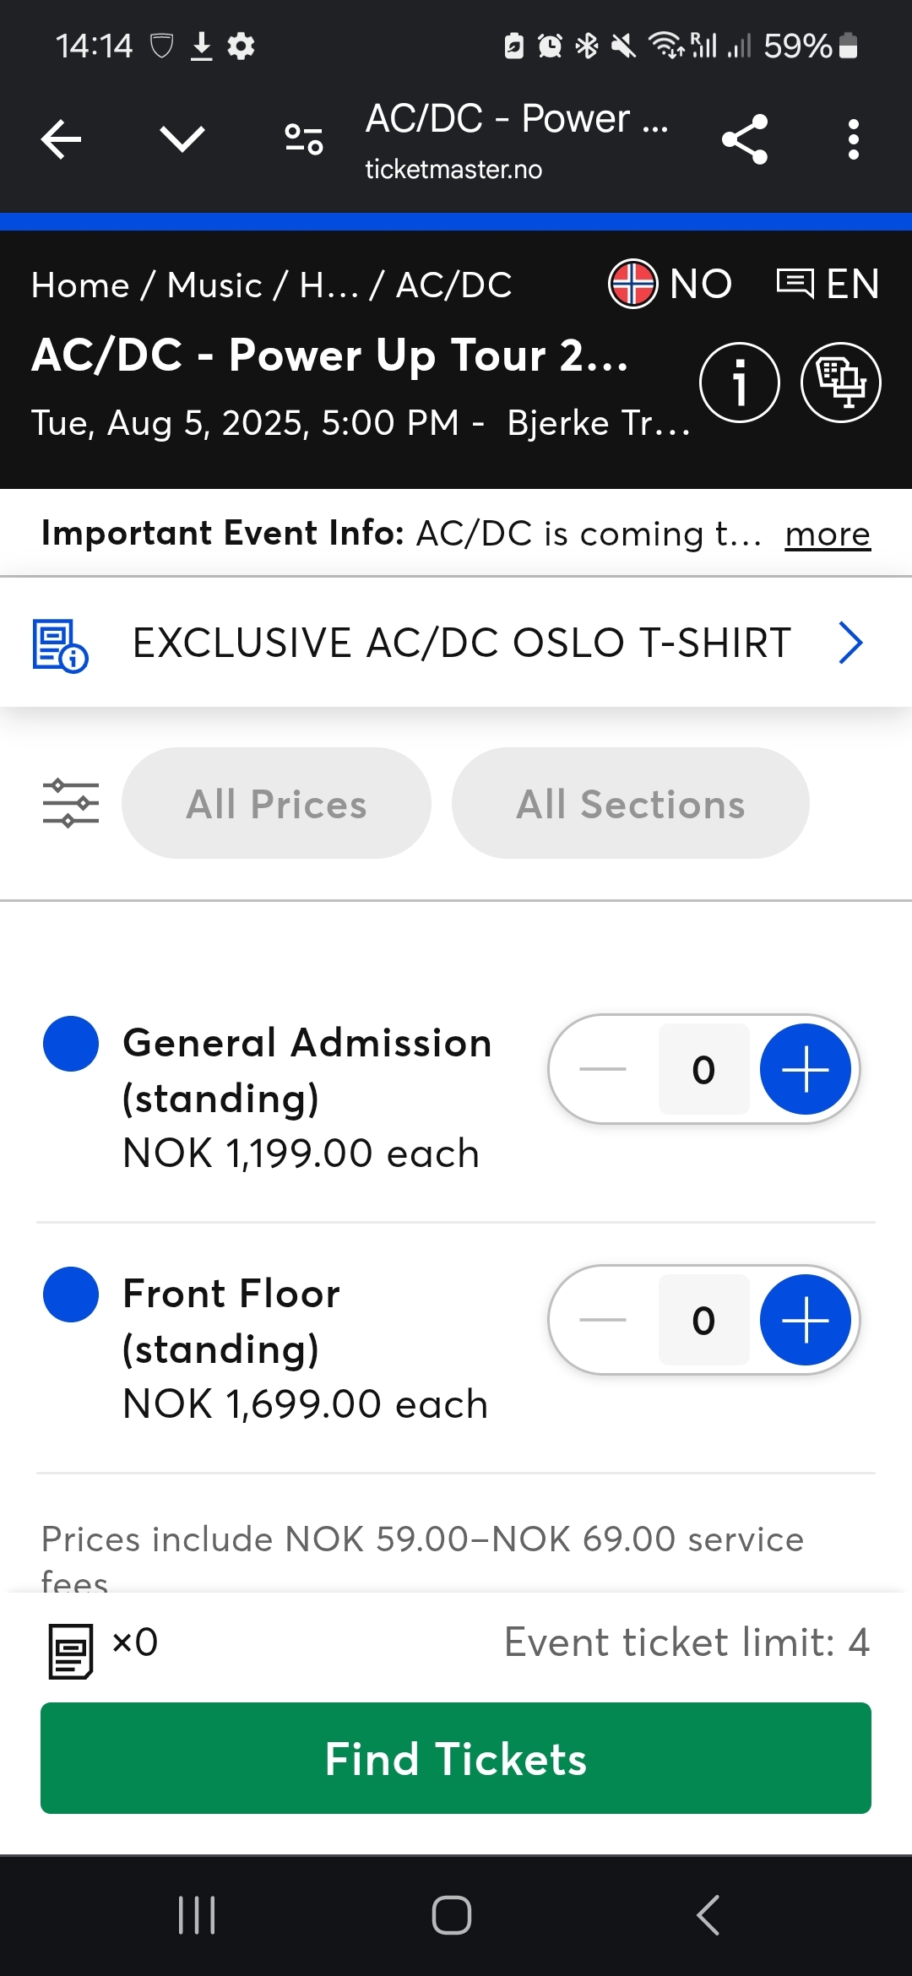Open event info circle icon
The image size is (912, 1976).
point(739,383)
